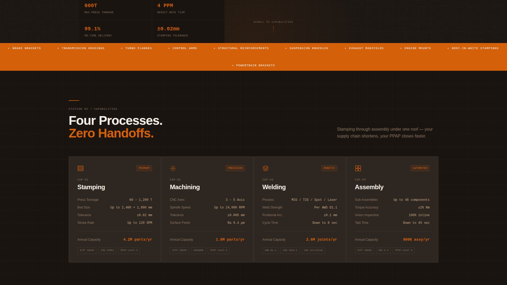The height and width of the screenshot is (285, 507).
Task: Click the Up to 24,000 RPM value
Action: pos(229,208)
